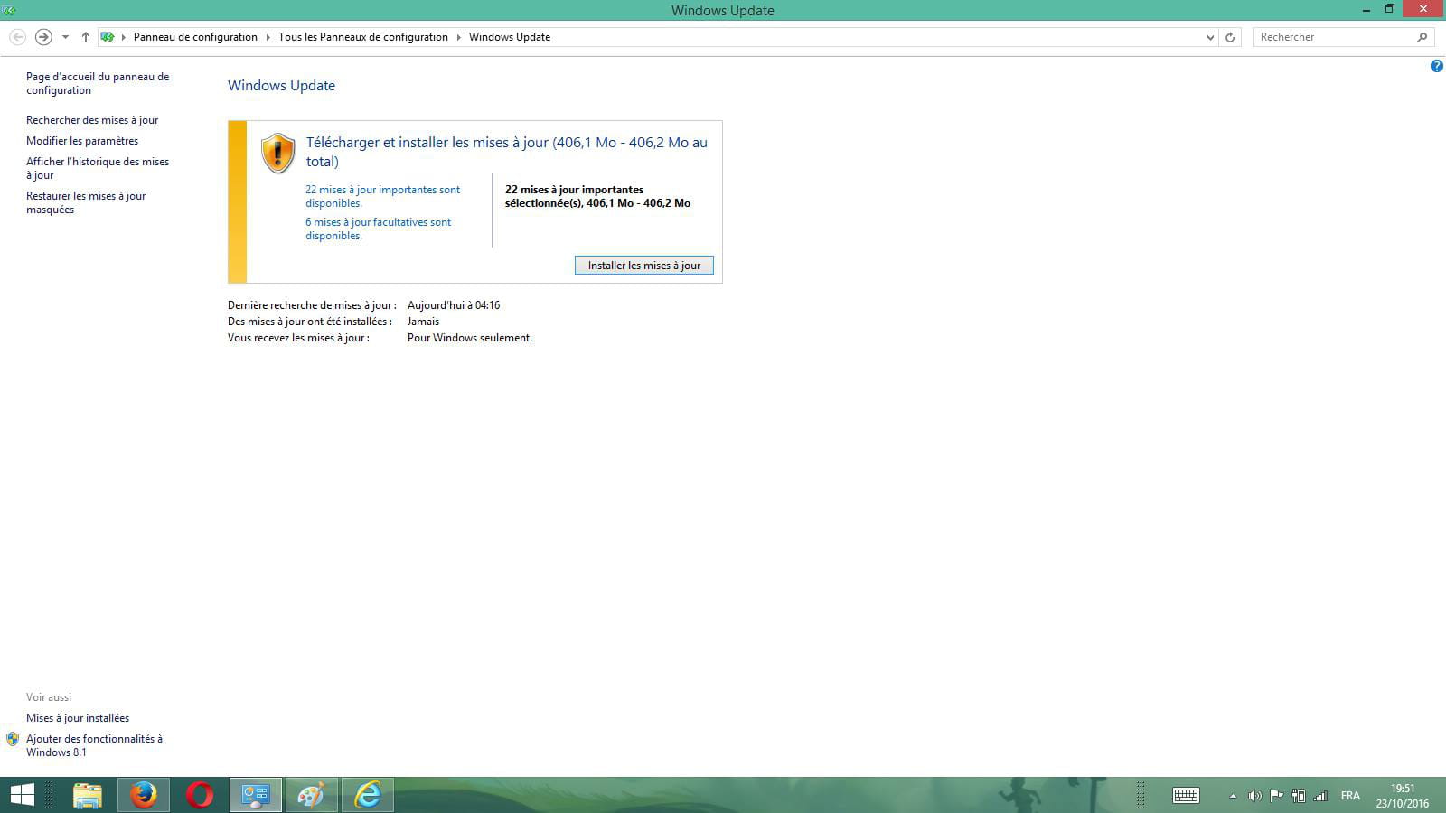Open the address bar history dropdown
This screenshot has height=813, width=1446.
pyautogui.click(x=1211, y=37)
